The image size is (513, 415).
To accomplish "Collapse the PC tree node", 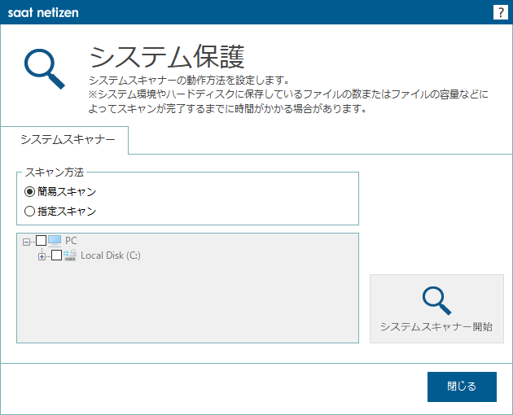I will click(x=26, y=242).
